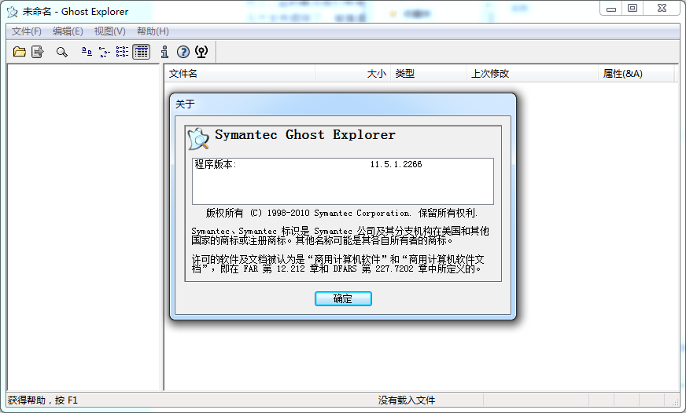
Task: Switch to list view mode
Action: click(122, 52)
